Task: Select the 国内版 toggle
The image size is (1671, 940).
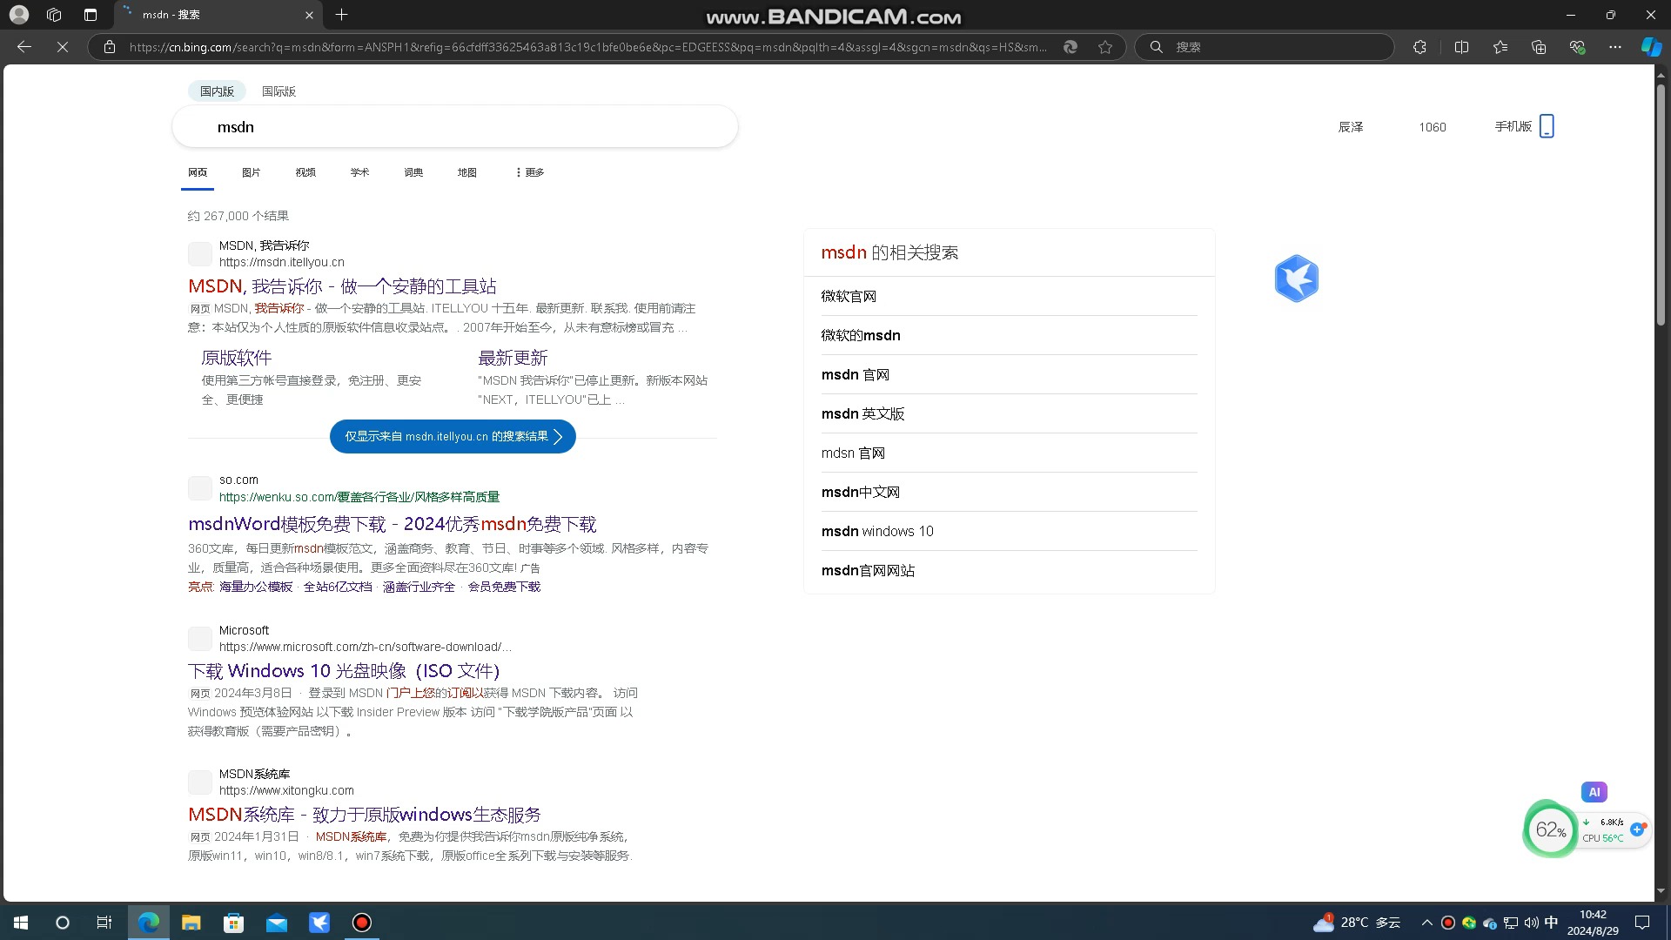Action: tap(217, 91)
